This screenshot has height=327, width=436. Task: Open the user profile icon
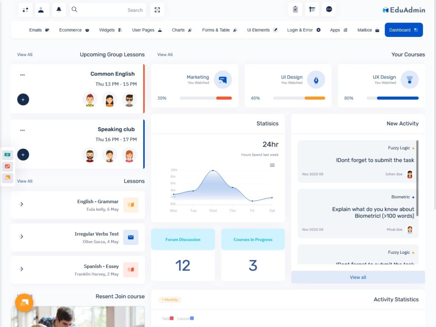41,9
